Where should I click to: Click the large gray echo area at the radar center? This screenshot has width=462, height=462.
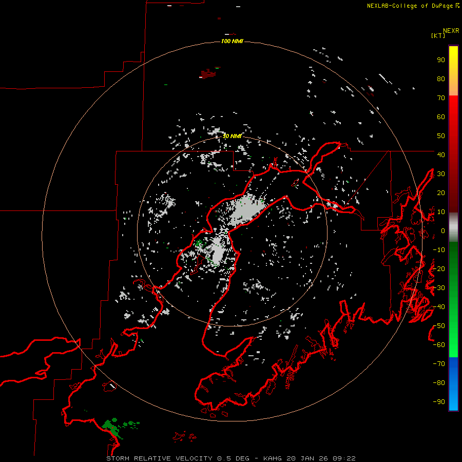pos(247,210)
